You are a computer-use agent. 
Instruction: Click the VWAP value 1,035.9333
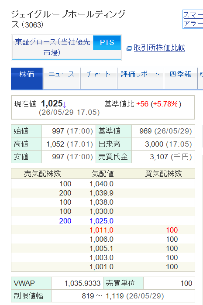[x=83, y=283]
